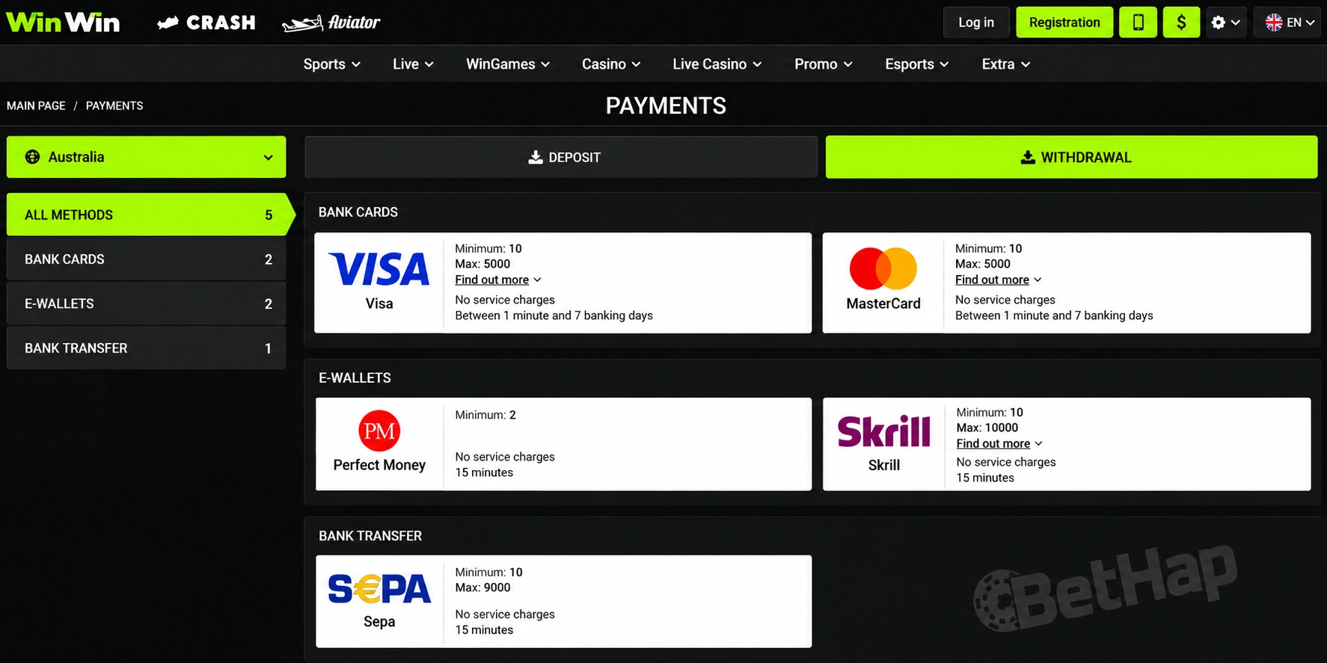The width and height of the screenshot is (1327, 663).
Task: Click the 'BANK TRANSFER' section heading
Action: point(370,536)
